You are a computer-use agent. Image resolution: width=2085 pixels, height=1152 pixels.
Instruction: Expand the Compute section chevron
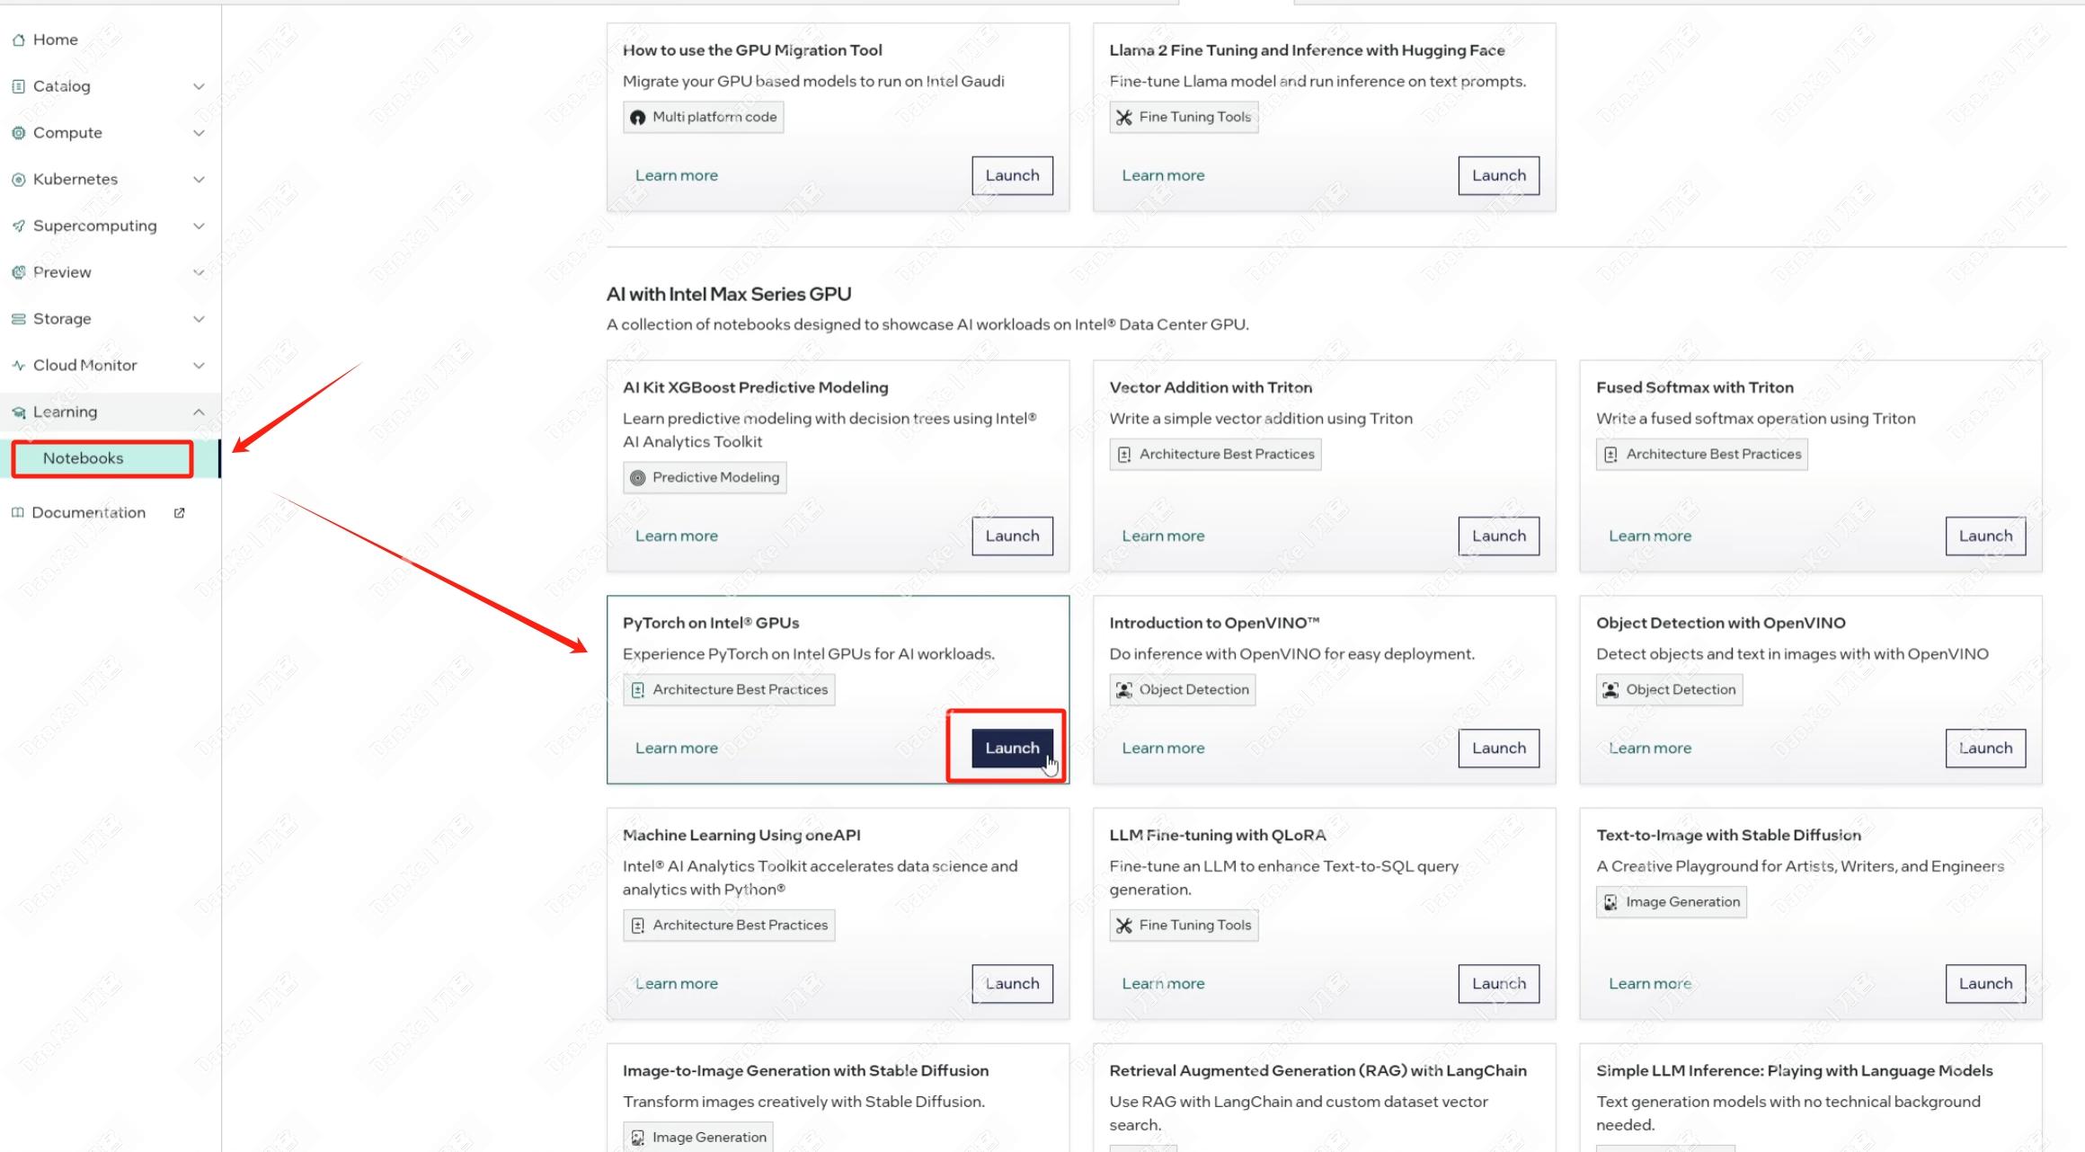[199, 133]
